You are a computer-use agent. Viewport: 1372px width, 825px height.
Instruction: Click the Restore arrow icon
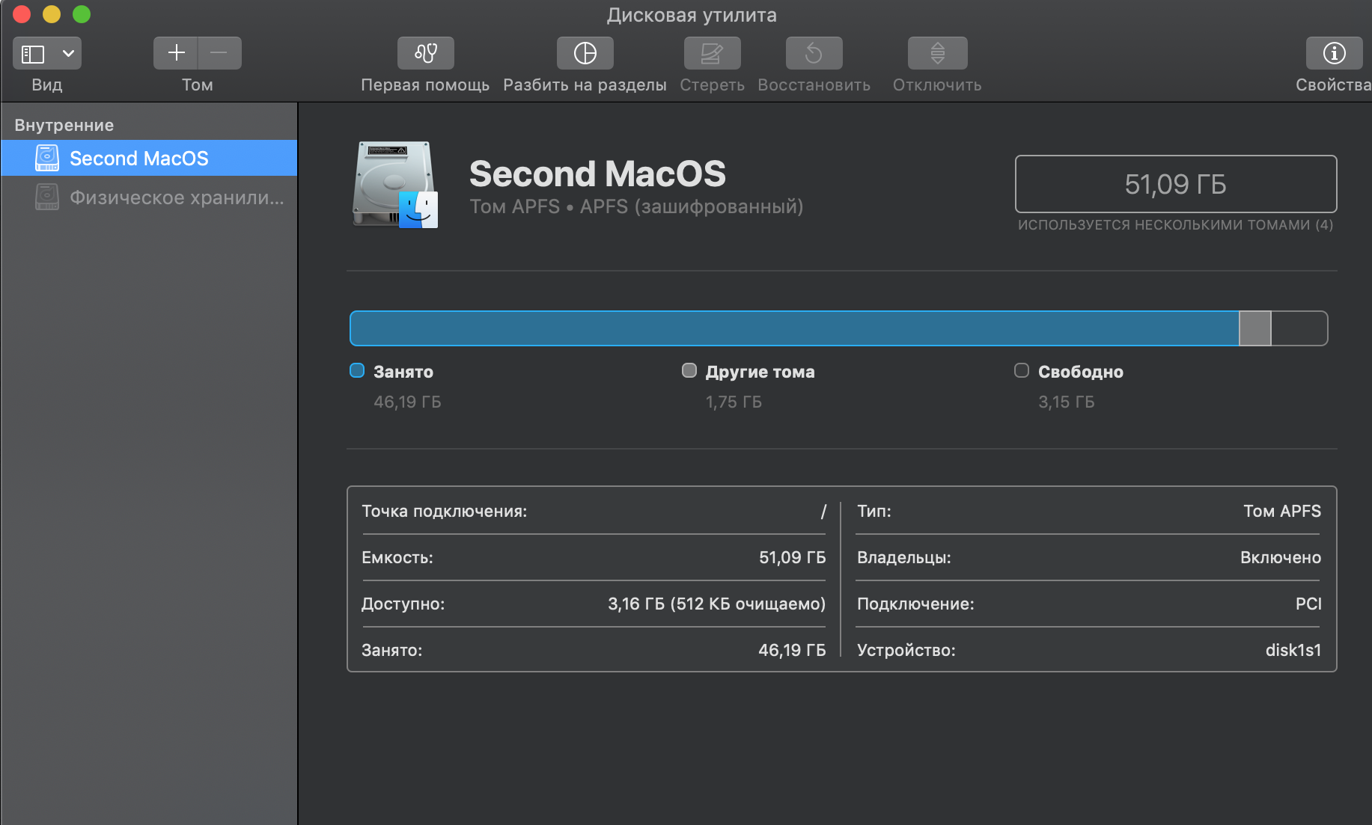coord(814,53)
